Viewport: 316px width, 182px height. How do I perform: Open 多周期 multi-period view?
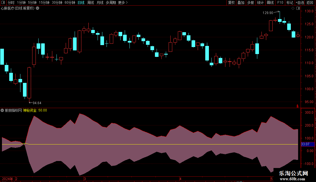tap(111, 3)
